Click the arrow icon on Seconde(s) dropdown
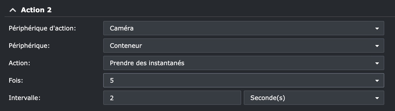Screen dimensions: 395x111 pyautogui.click(x=377, y=98)
